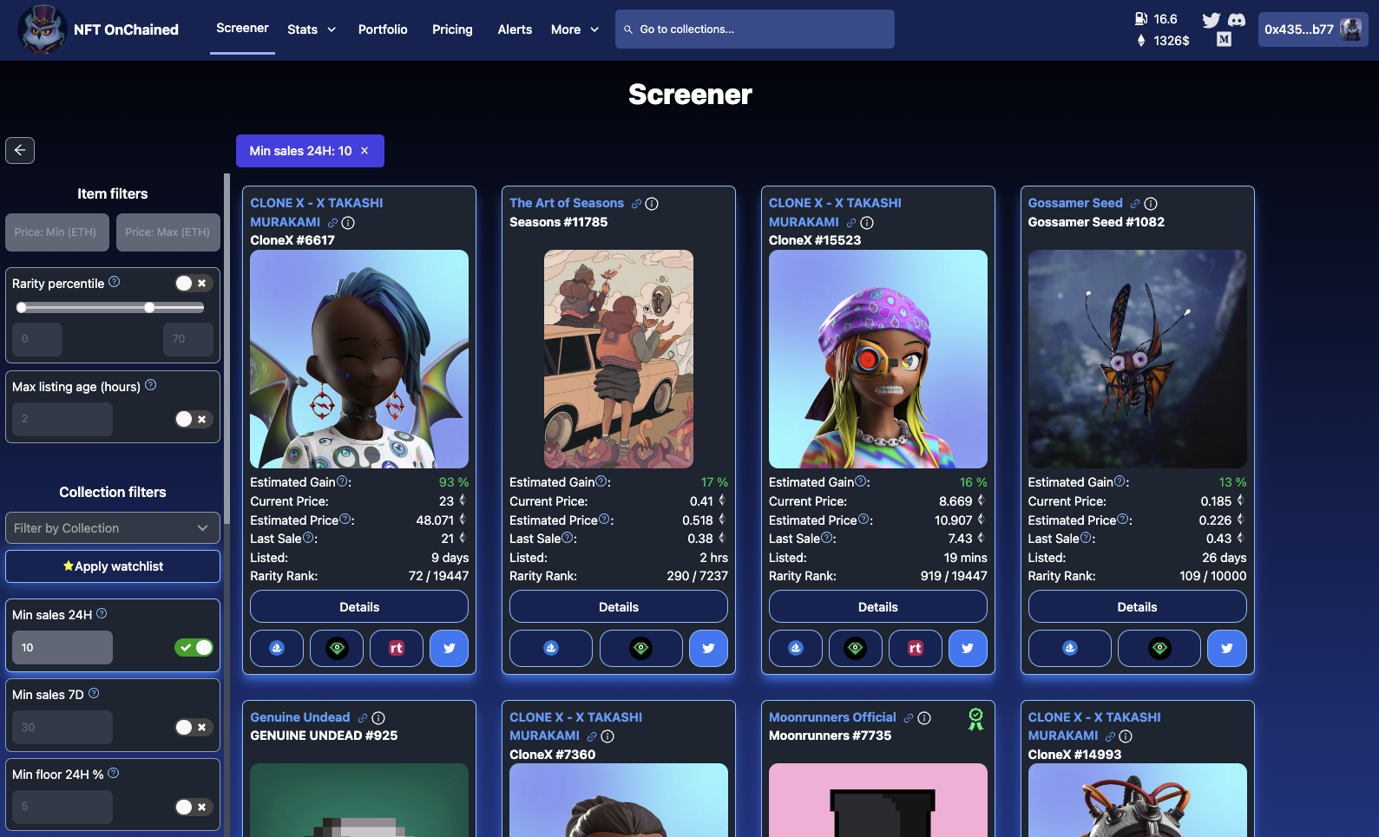
Task: Enable the Rarity percentile toggle
Action: [194, 284]
